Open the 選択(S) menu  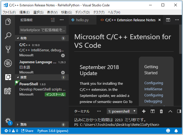tap(38, 12)
